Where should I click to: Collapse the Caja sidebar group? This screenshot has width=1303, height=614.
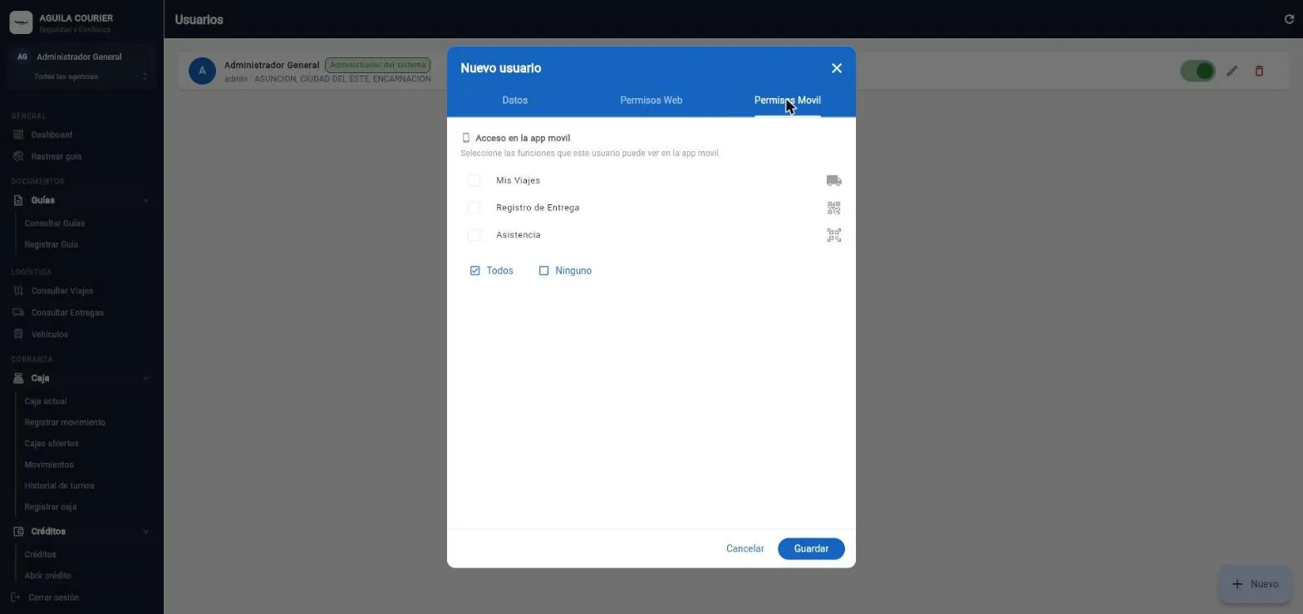coord(145,378)
